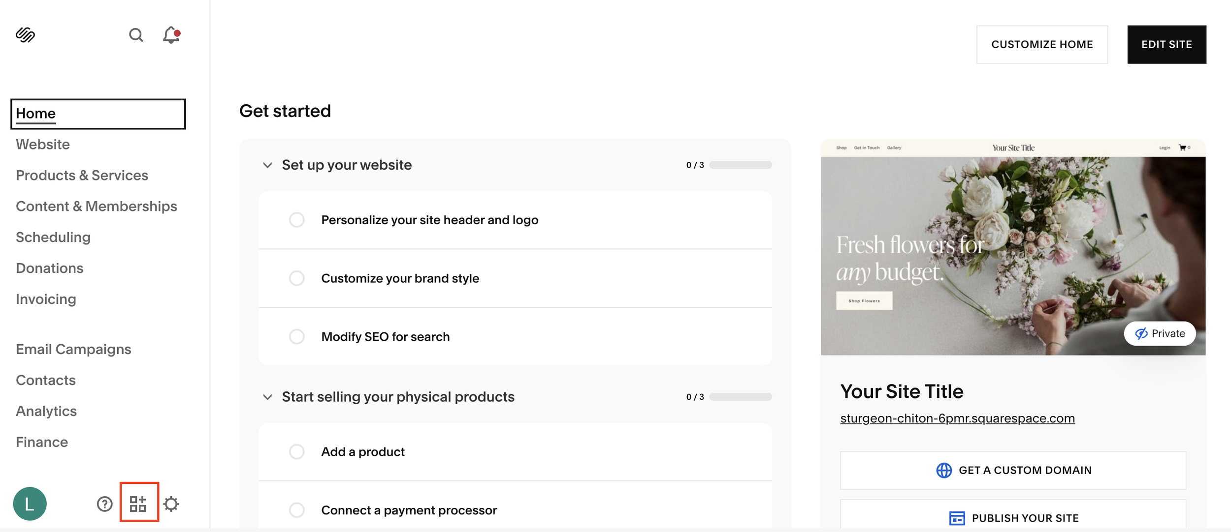This screenshot has height=532, width=1231.
Task: Click the Private visibility badge on preview
Action: [x=1160, y=333]
